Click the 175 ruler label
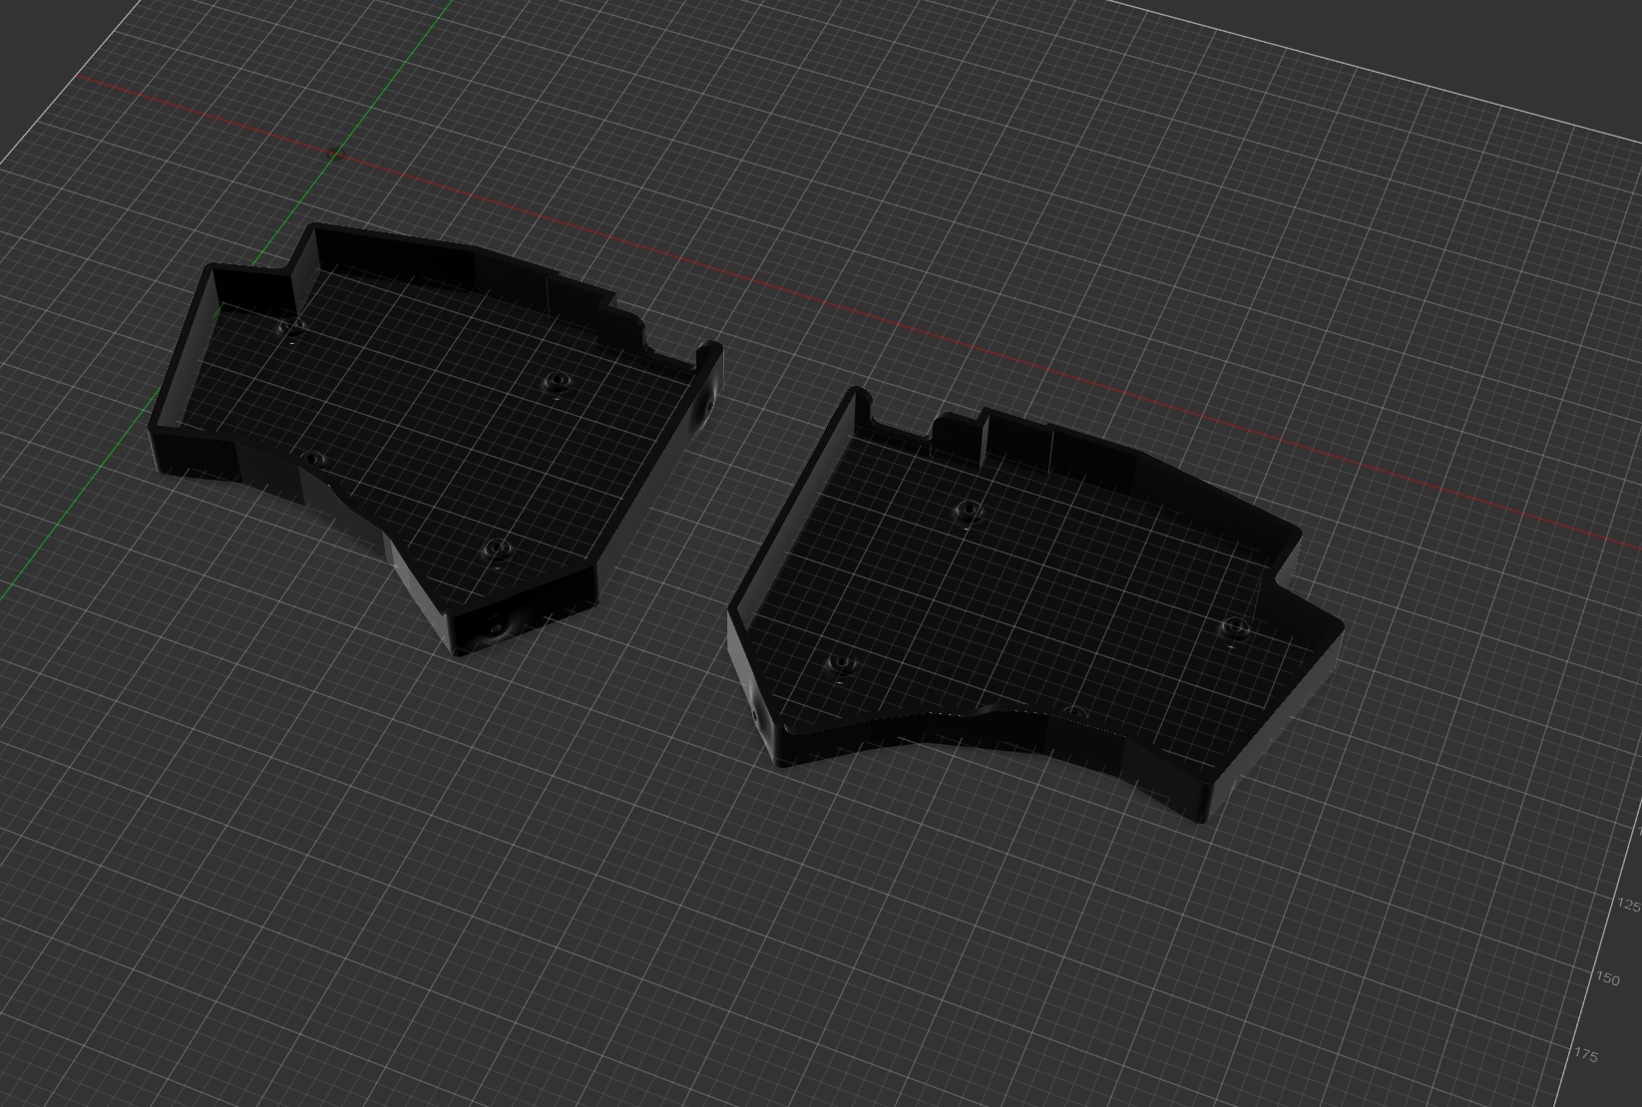 pos(1586,1054)
